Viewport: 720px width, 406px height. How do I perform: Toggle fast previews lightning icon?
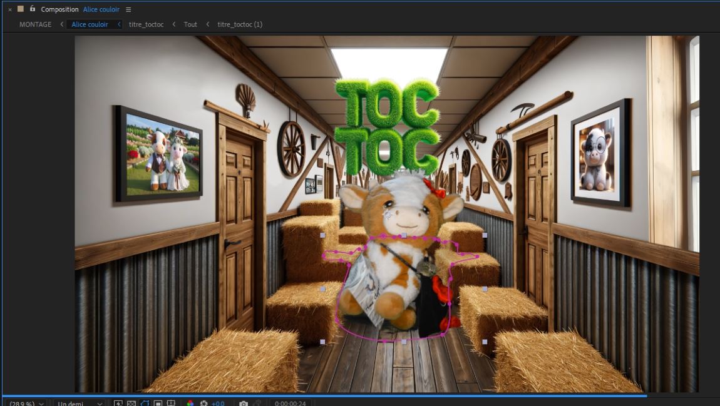118,403
